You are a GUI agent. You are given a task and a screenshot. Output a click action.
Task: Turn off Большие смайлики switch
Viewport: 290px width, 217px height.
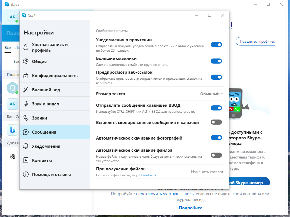click(x=216, y=61)
